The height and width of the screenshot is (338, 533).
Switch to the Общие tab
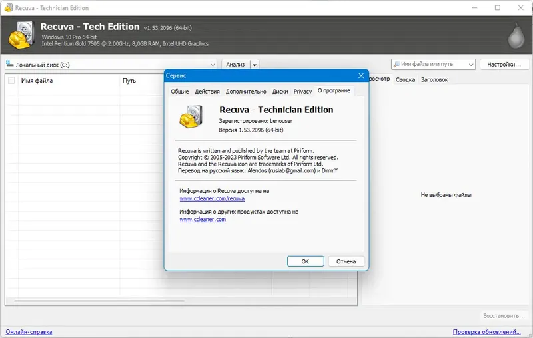coord(179,92)
